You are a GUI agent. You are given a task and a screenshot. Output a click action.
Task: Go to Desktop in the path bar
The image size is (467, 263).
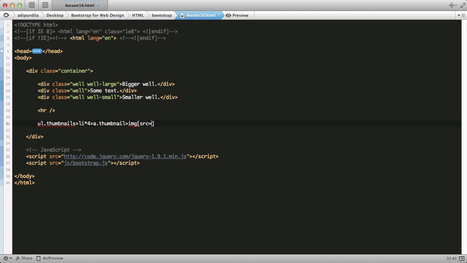click(x=55, y=15)
